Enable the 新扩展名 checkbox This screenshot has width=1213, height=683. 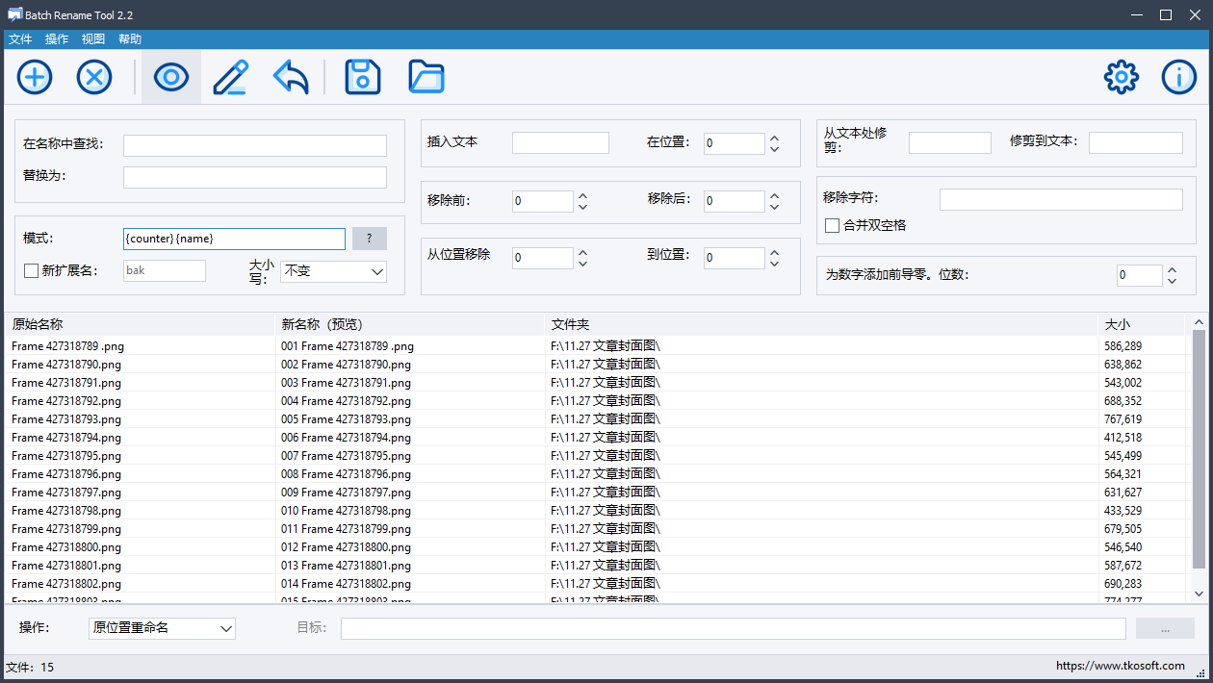tap(31, 271)
